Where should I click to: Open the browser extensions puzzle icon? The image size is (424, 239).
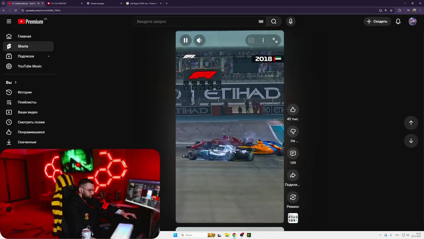399,10
